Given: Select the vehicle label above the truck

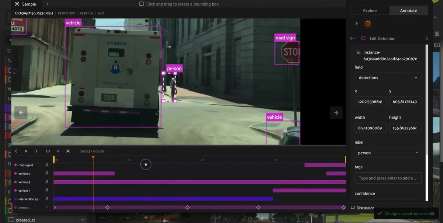Looking at the screenshot, I should (x=73, y=23).
